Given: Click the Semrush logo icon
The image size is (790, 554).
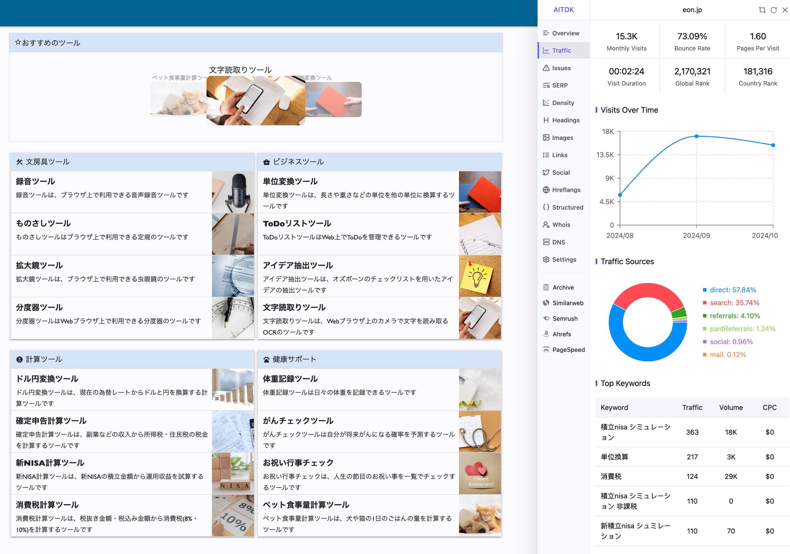Looking at the screenshot, I should (x=546, y=319).
